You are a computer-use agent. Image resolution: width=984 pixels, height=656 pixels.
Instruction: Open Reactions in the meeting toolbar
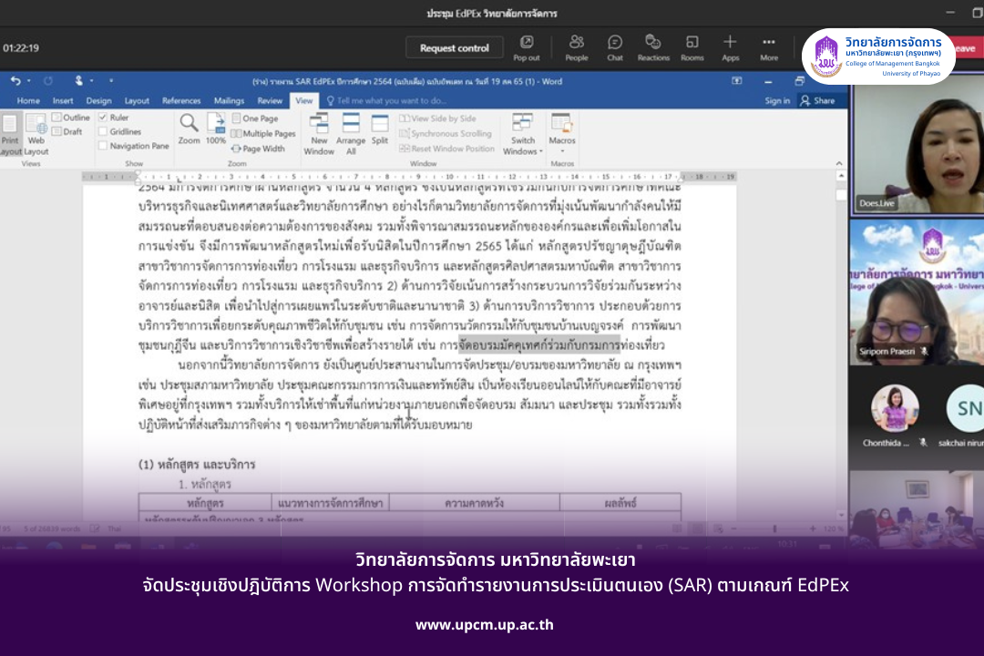[653, 47]
